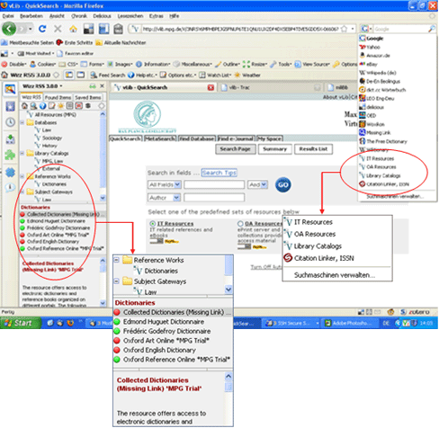Viewport: 439px width, 428px height.
Task: Open the All Fields dropdown
Action: 164,184
